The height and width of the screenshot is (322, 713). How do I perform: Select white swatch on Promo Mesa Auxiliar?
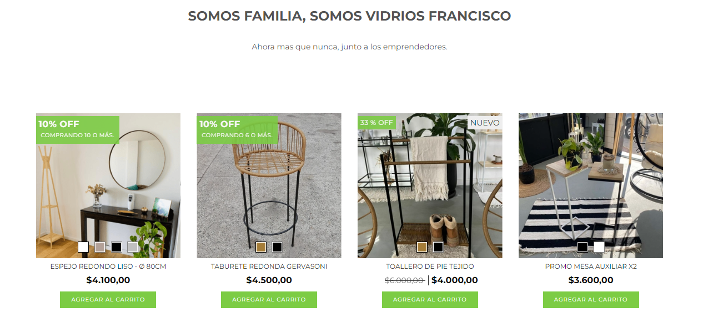[599, 247]
